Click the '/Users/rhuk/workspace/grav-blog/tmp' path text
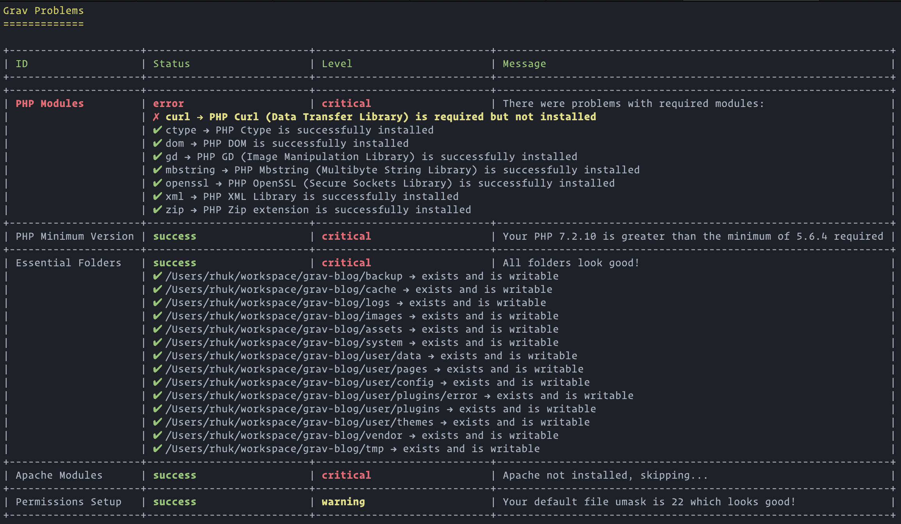901x524 pixels. pos(274,449)
